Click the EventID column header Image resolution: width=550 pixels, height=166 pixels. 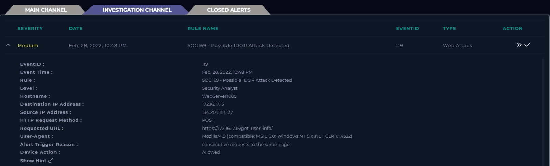(407, 29)
